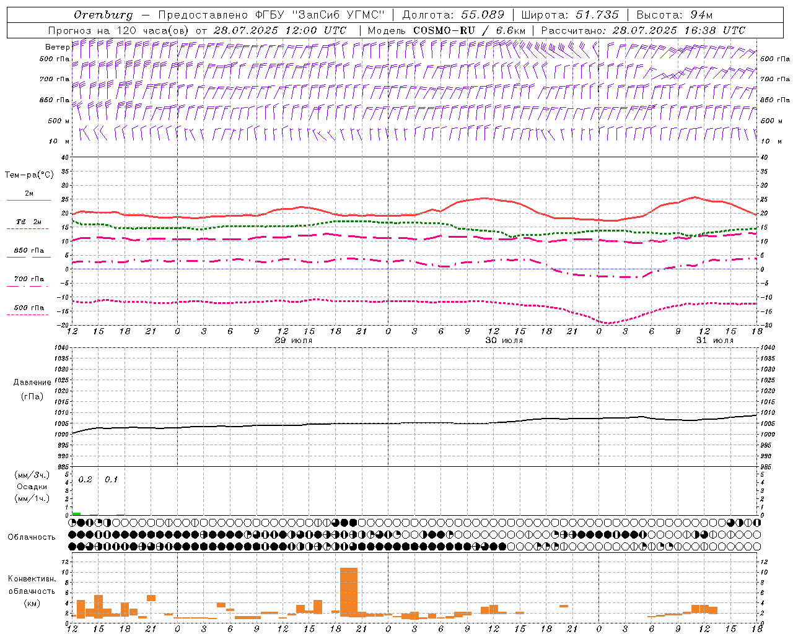This screenshot has height=634, width=793.
Task: Select the 'Давление' pressure chart title
Action: click(32, 383)
